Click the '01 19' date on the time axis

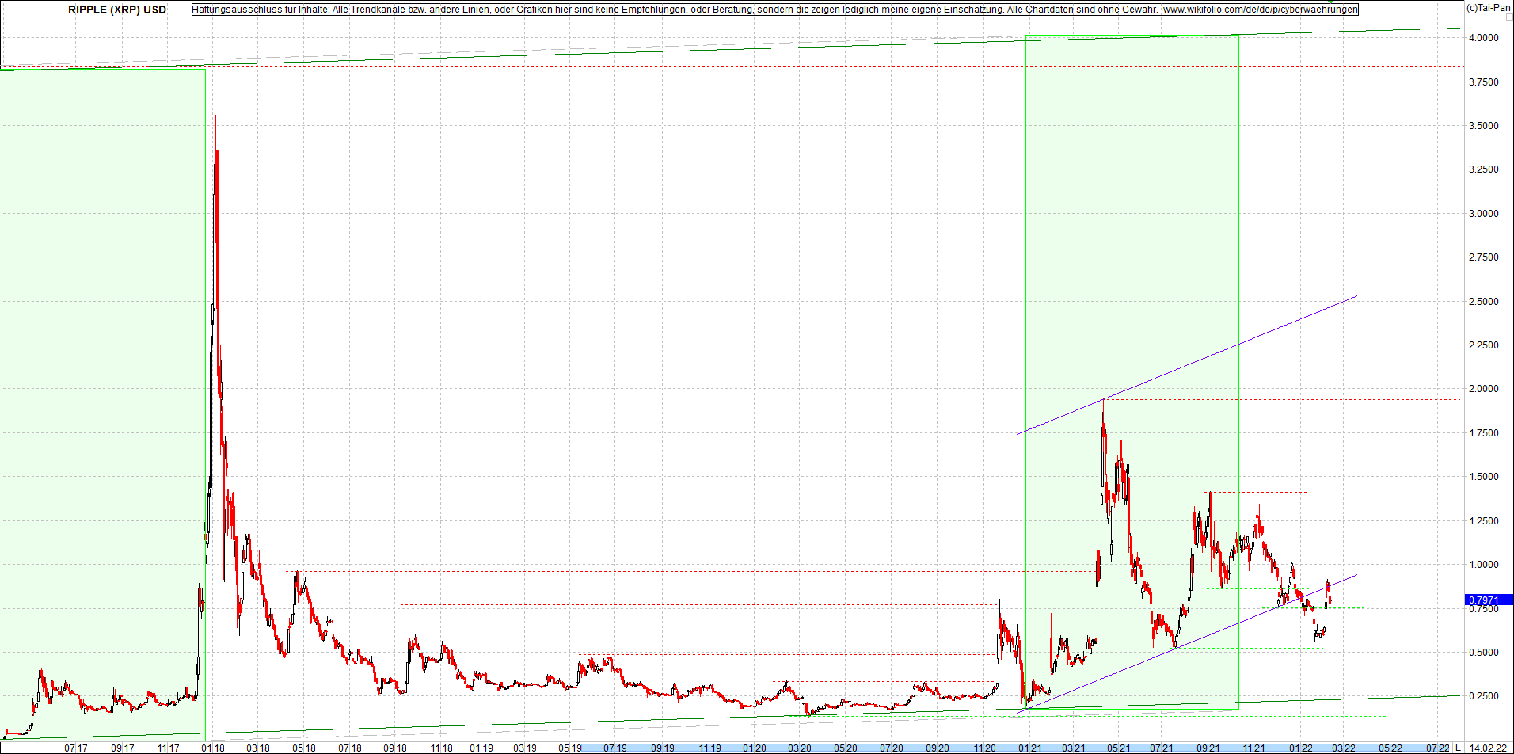point(481,748)
